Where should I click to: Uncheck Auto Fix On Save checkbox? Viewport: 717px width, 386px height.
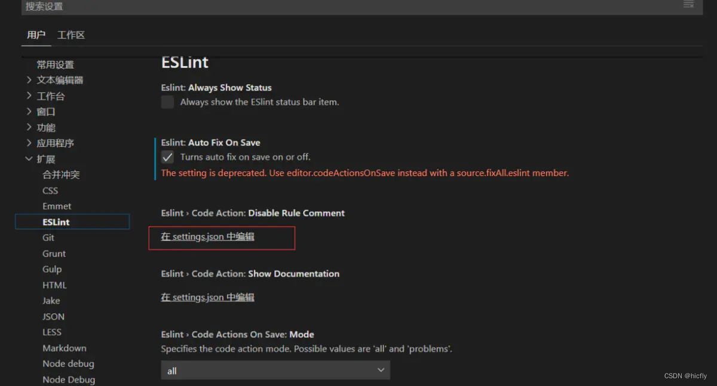tap(168, 157)
